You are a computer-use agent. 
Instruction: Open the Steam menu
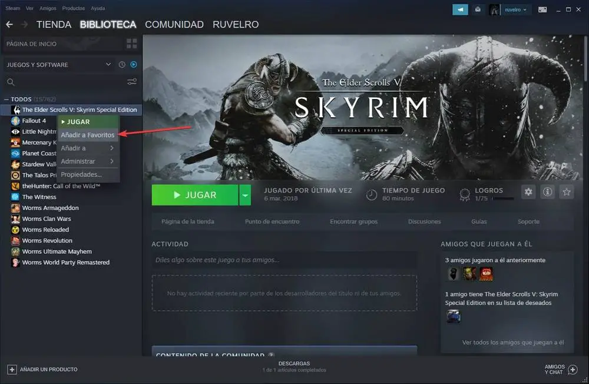13,8
